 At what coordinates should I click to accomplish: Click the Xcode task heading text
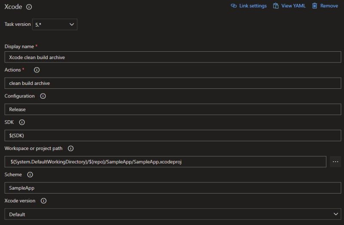pos(13,7)
